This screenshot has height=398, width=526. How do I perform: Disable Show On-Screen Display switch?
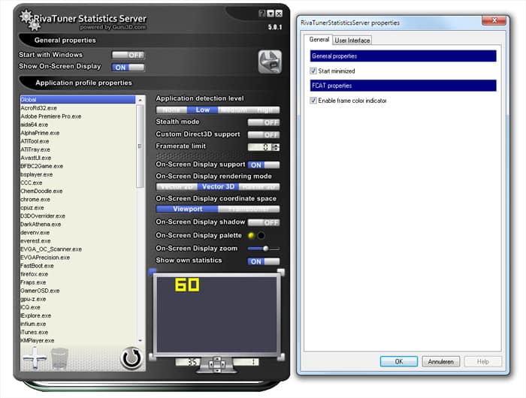click(x=128, y=67)
